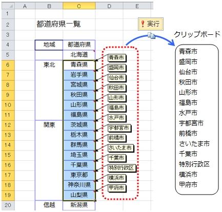The width and height of the screenshot is (222, 212).
Task: Select column D header
Action: [x=109, y=6]
